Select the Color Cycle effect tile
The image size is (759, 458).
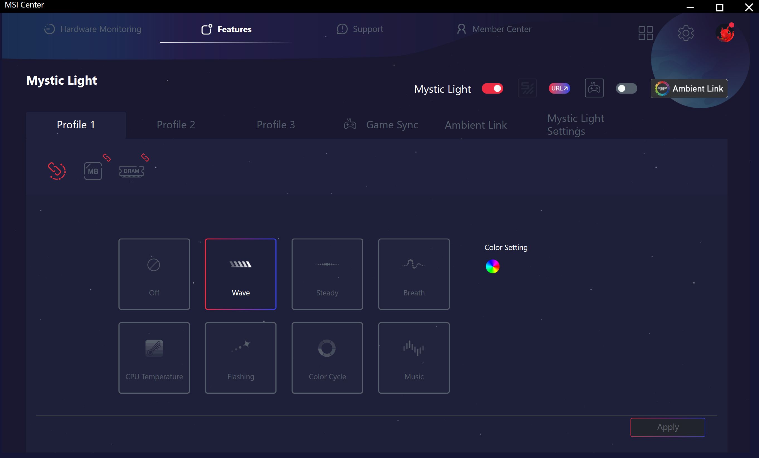(x=327, y=358)
